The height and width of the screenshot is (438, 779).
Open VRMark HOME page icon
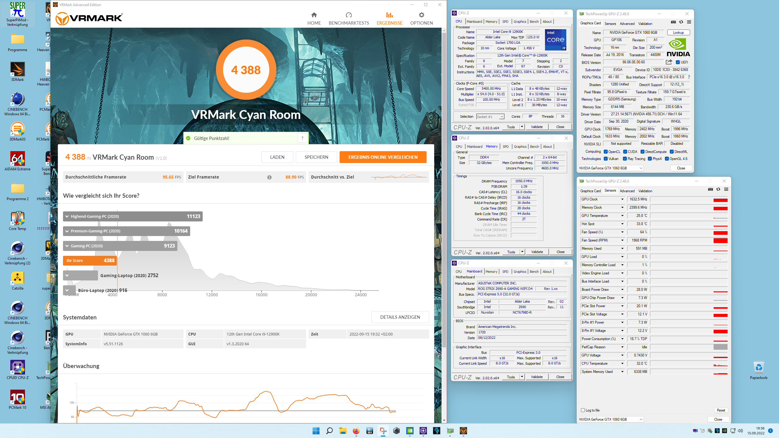coord(314,15)
